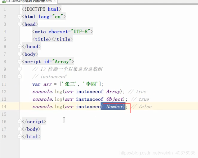Click line number 1 in the gutter
This screenshot has width=198, height=158.
[5, 9]
